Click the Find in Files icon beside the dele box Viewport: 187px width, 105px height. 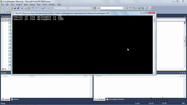95,8
